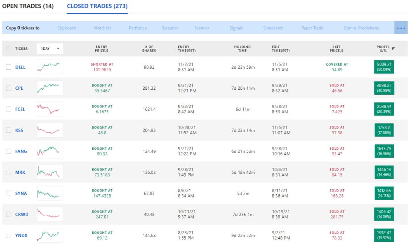Image resolution: width=408 pixels, height=244 pixels.
Task: Send tickers to the Screener
Action: 170,28
